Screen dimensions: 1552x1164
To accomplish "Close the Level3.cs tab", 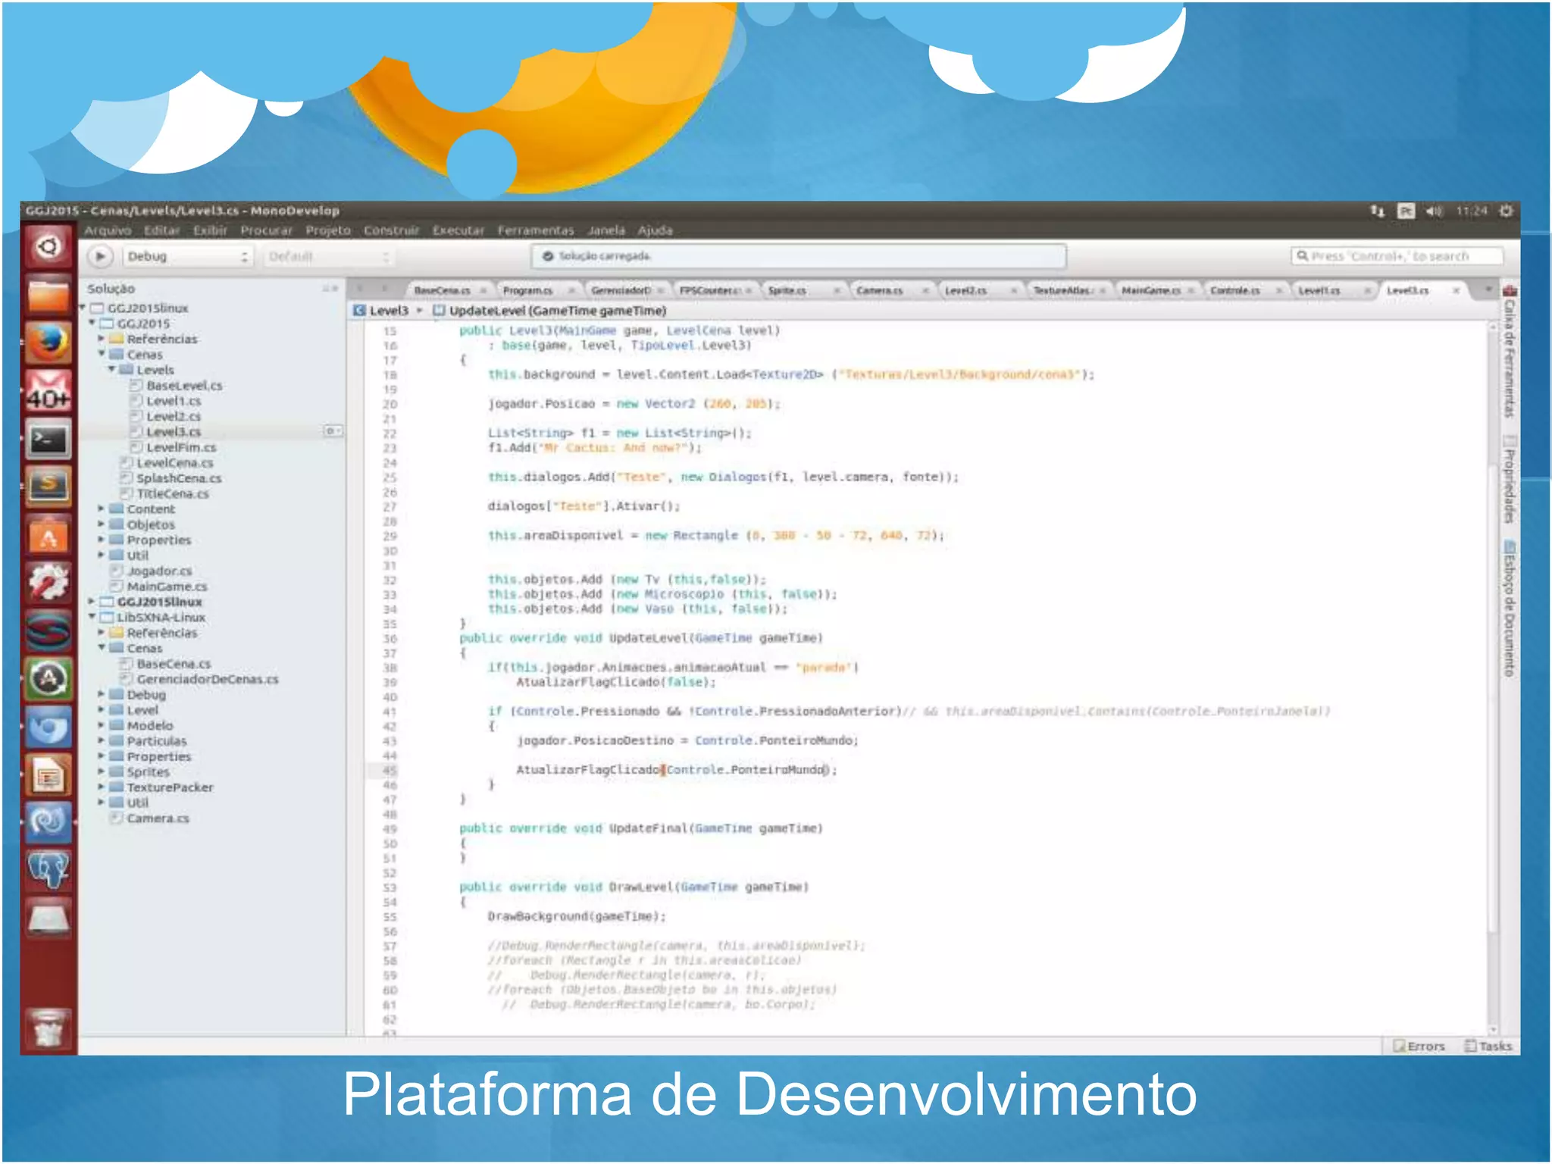I will (x=1456, y=290).
